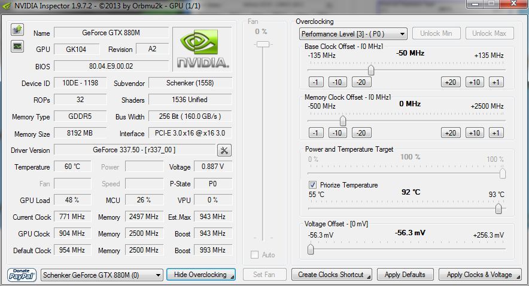Image resolution: width=529 pixels, height=286 pixels.
Task: Click the upload screenshot icon beside Name
Action: pos(17,30)
